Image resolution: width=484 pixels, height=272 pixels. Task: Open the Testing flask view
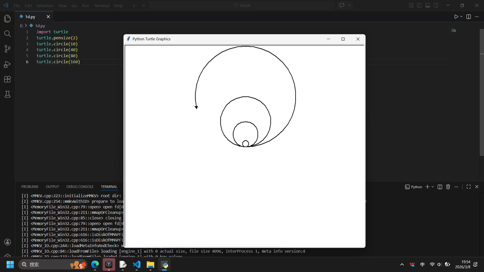(8, 94)
